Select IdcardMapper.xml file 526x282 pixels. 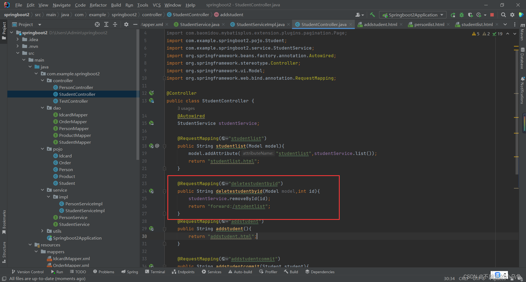72,258
